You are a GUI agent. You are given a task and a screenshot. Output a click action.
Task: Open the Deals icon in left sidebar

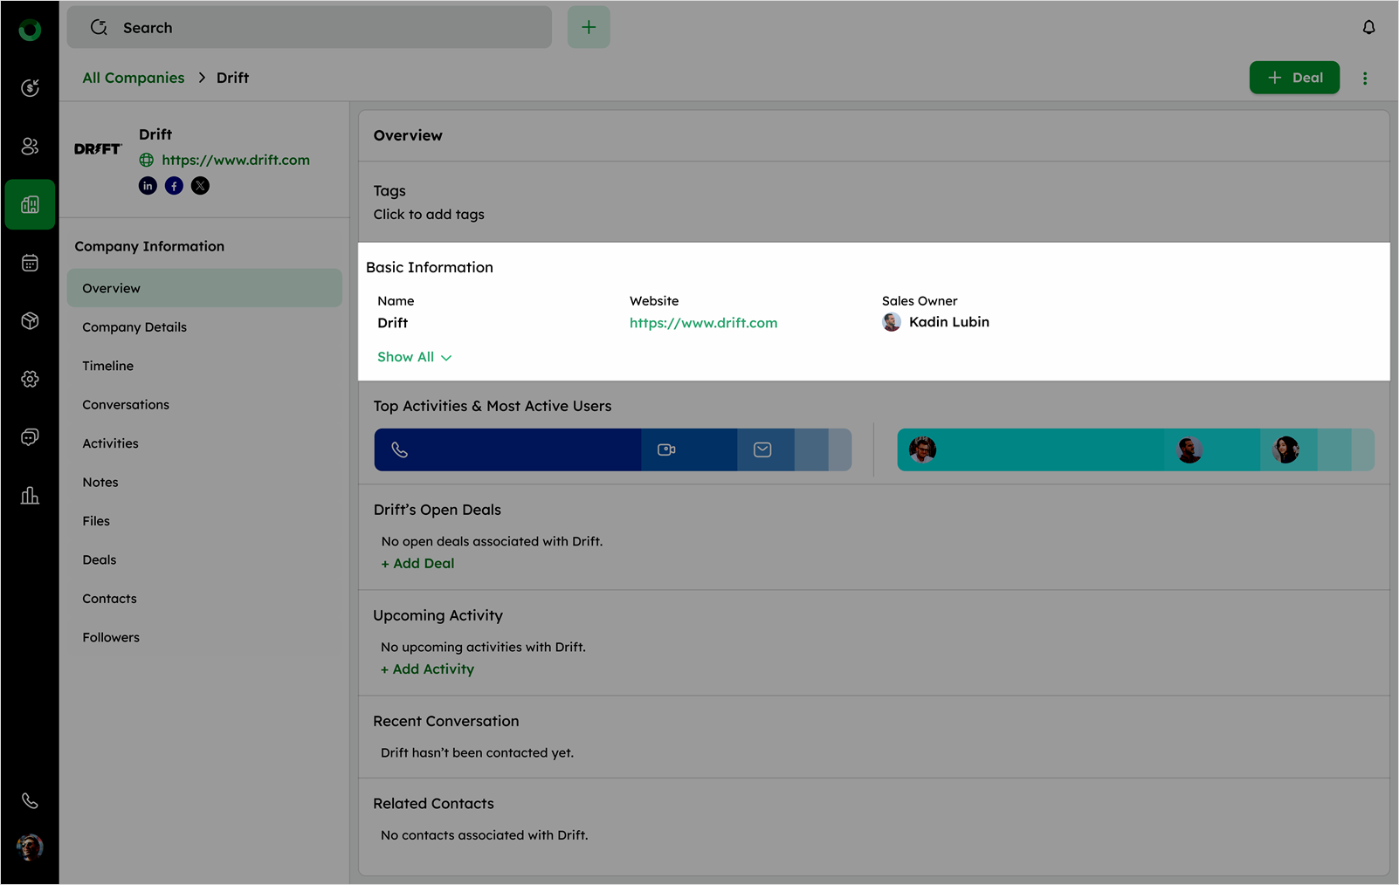tap(30, 87)
